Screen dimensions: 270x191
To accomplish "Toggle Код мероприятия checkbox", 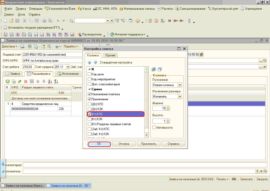I will (x=89, y=79).
